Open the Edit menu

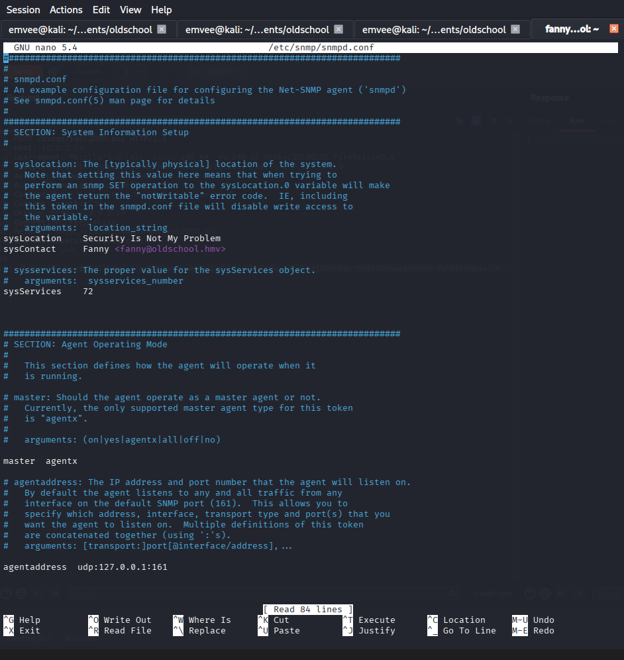click(101, 10)
